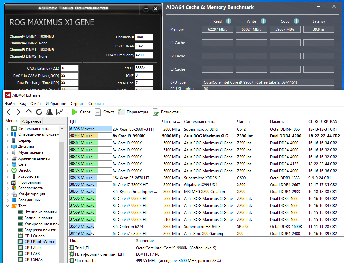Click the DRAM Frequency field in ASRock Timing Configurator

(144, 55)
